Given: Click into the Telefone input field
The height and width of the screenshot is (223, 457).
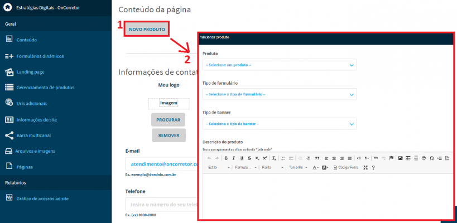Looking at the screenshot, I should [162, 205].
